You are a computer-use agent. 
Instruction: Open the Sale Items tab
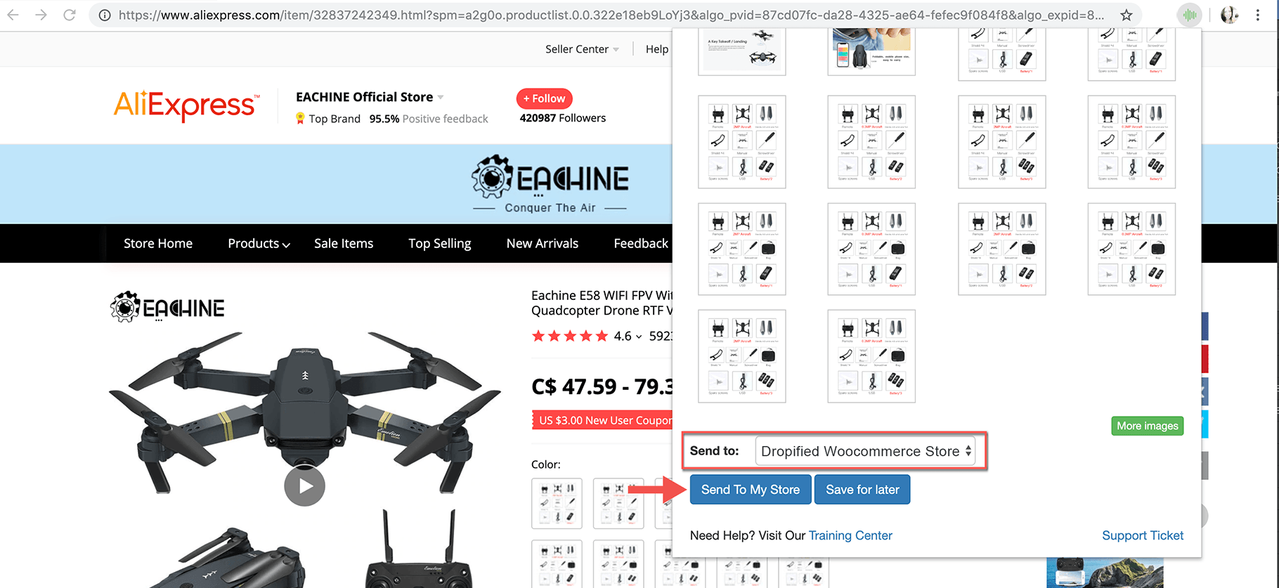point(344,243)
